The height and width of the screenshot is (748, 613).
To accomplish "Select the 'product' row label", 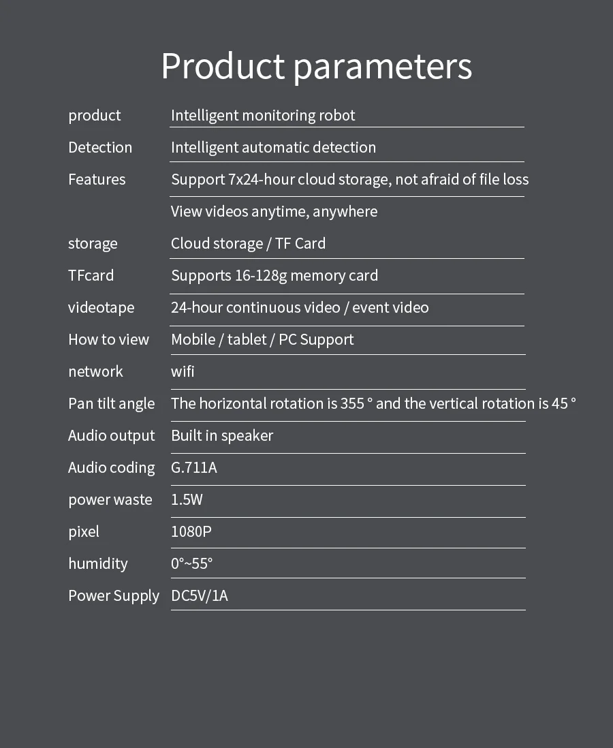I will 95,116.
